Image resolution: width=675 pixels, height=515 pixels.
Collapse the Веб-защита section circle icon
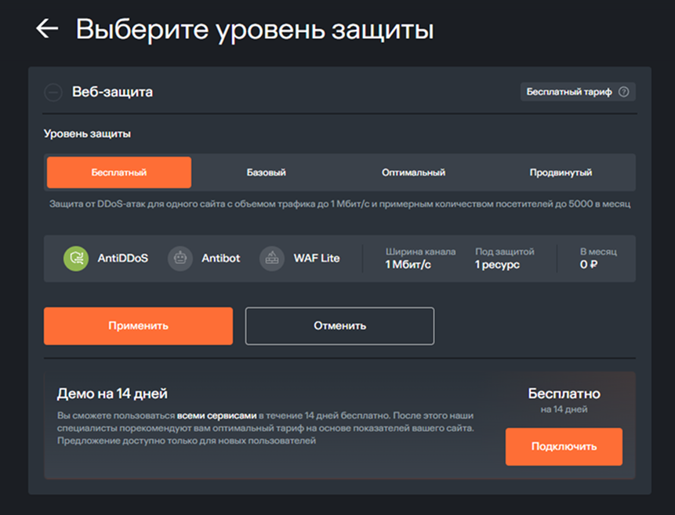pyautogui.click(x=53, y=92)
